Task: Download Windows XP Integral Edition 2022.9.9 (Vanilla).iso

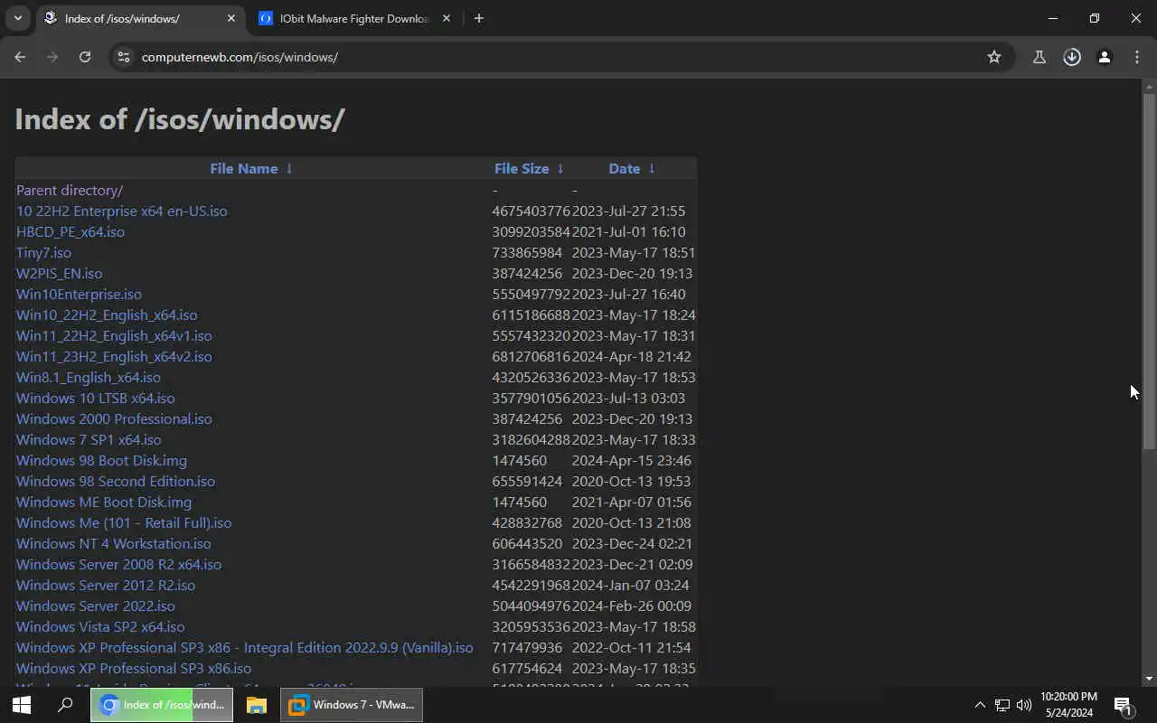Action: point(245,647)
